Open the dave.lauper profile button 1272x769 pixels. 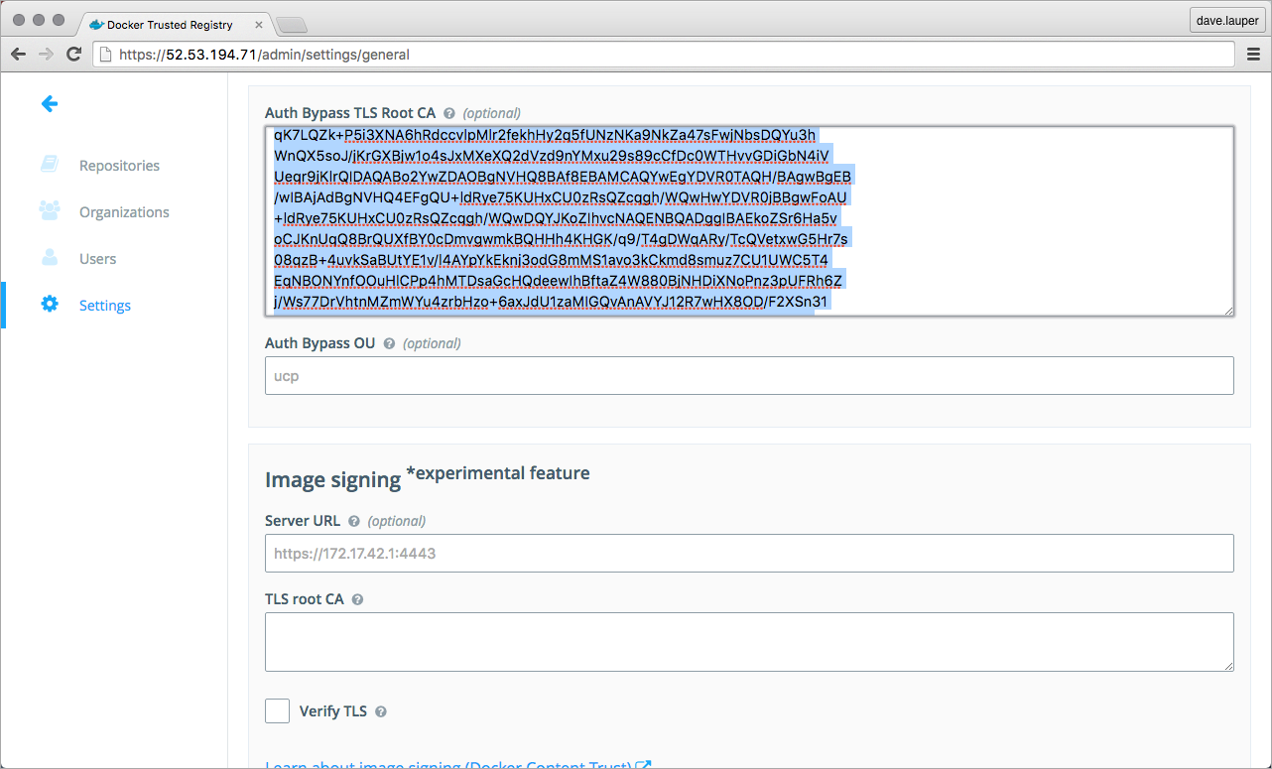[1227, 21]
